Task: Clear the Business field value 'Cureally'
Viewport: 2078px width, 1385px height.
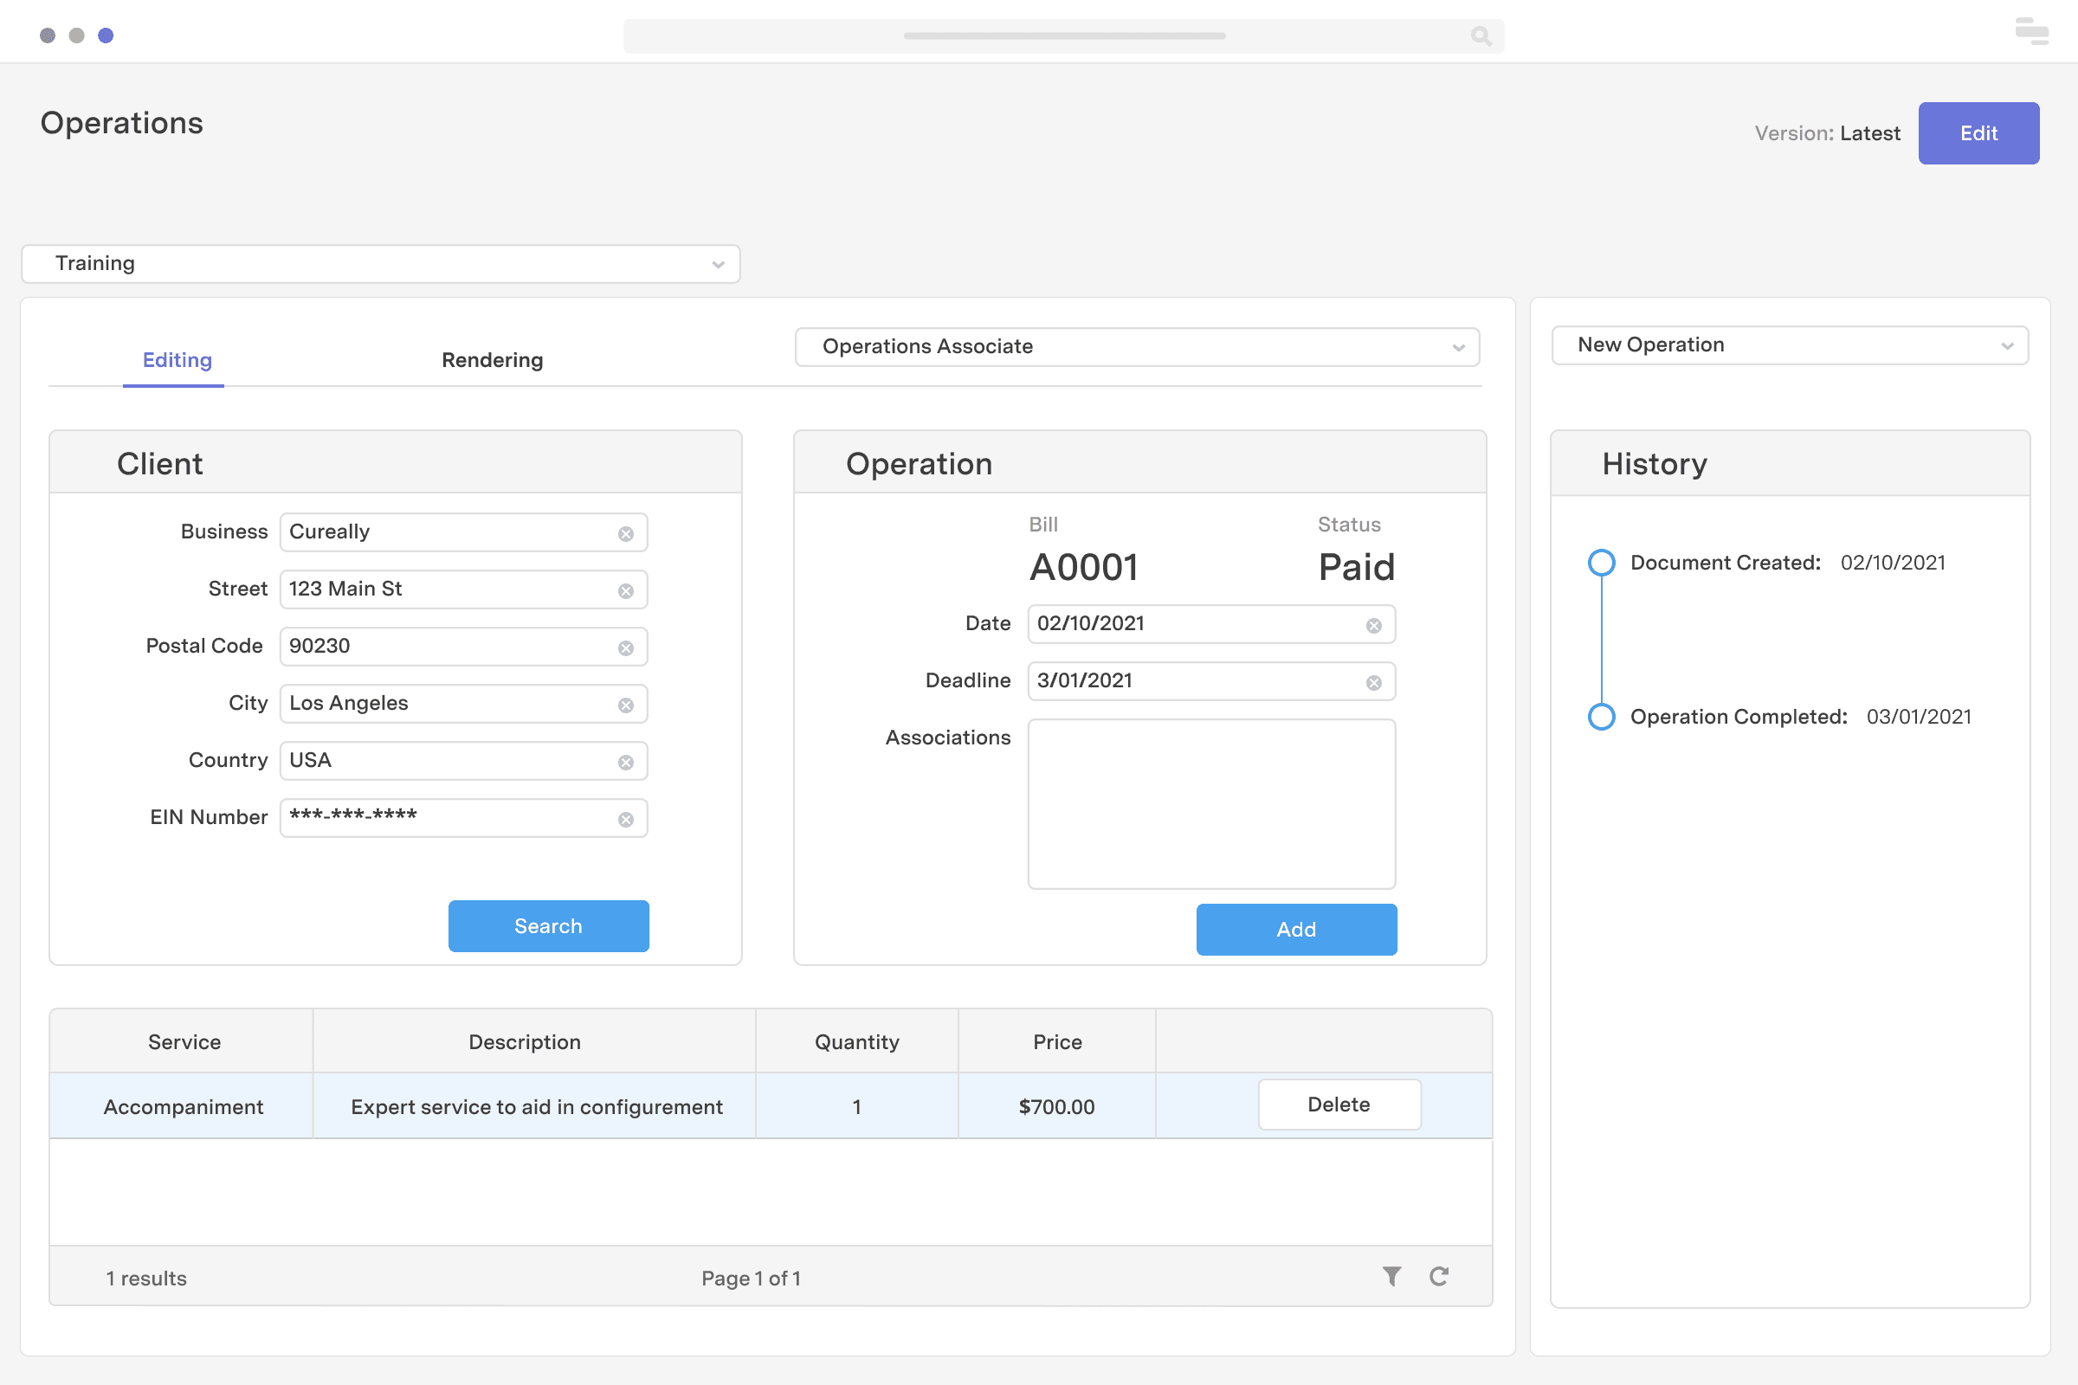Action: [x=626, y=532]
